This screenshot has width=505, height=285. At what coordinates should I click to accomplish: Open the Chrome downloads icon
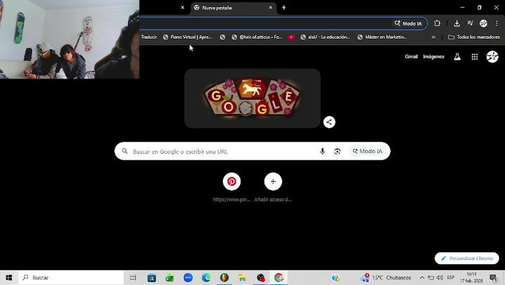pos(457,23)
